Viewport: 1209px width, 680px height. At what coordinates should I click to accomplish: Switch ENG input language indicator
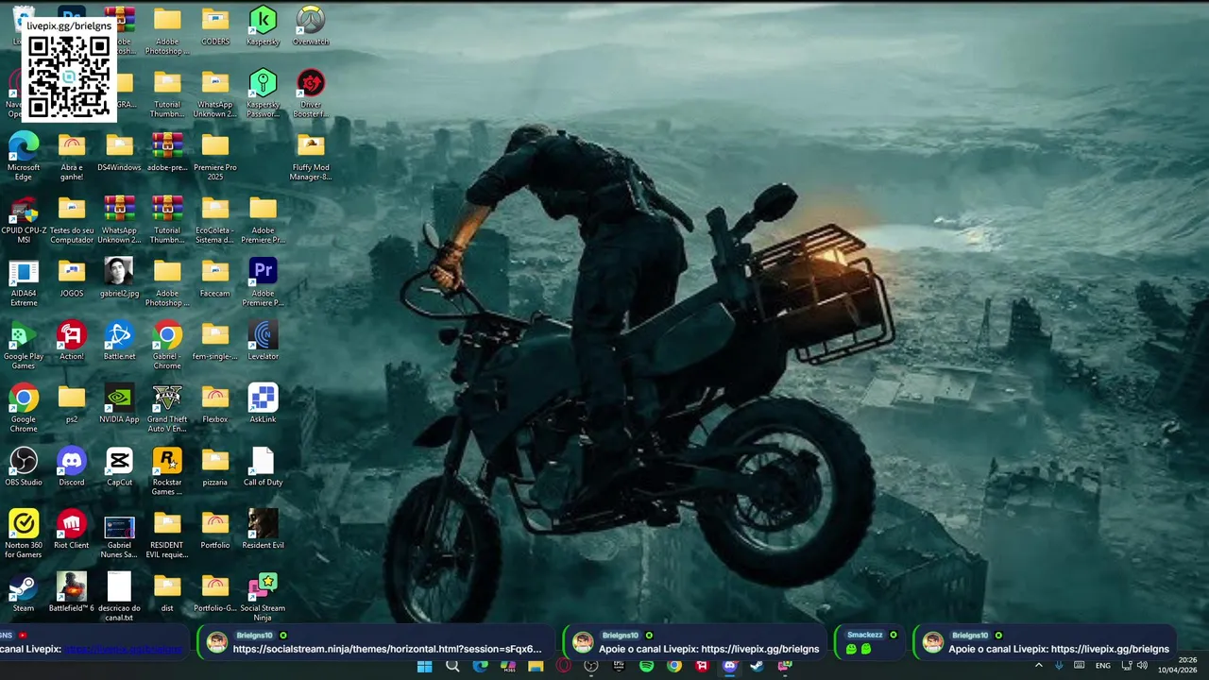tap(1102, 666)
